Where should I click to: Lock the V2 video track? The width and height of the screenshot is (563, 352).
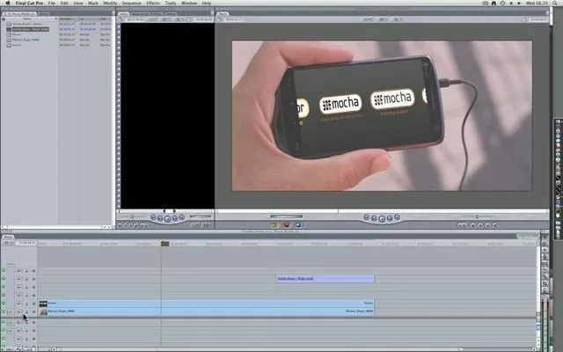click(26, 304)
